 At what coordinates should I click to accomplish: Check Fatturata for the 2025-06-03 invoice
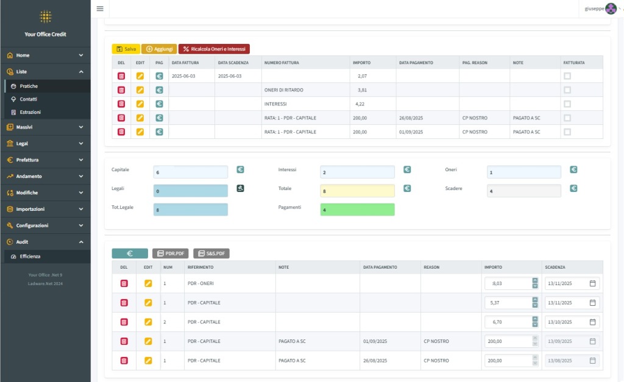click(x=567, y=76)
